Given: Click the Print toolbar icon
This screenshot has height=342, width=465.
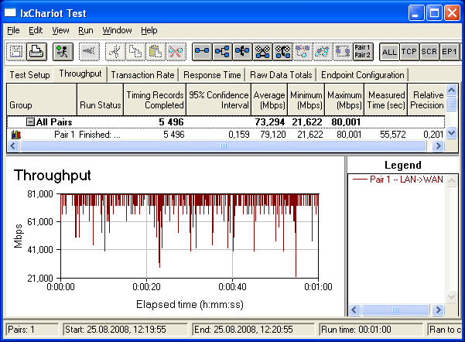Looking at the screenshot, I should 37,52.
